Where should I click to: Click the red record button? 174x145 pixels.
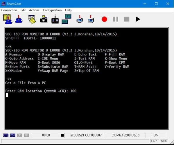tap(104, 19)
